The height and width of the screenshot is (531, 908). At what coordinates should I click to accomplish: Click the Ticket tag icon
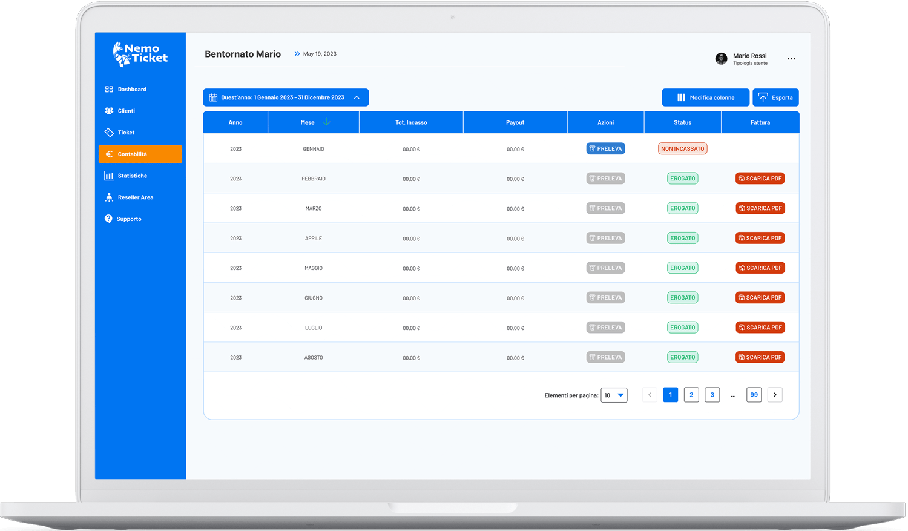pyautogui.click(x=109, y=133)
